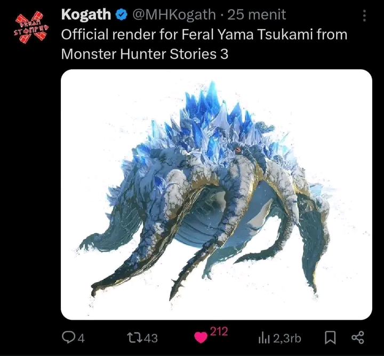Image resolution: width=384 pixels, height=356 pixels.
Task: Repost the tweet using the retweet icon
Action: click(x=134, y=338)
